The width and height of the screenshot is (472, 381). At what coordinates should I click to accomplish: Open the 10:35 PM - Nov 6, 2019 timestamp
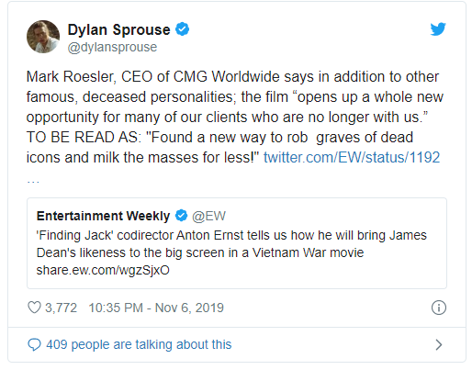(156, 308)
